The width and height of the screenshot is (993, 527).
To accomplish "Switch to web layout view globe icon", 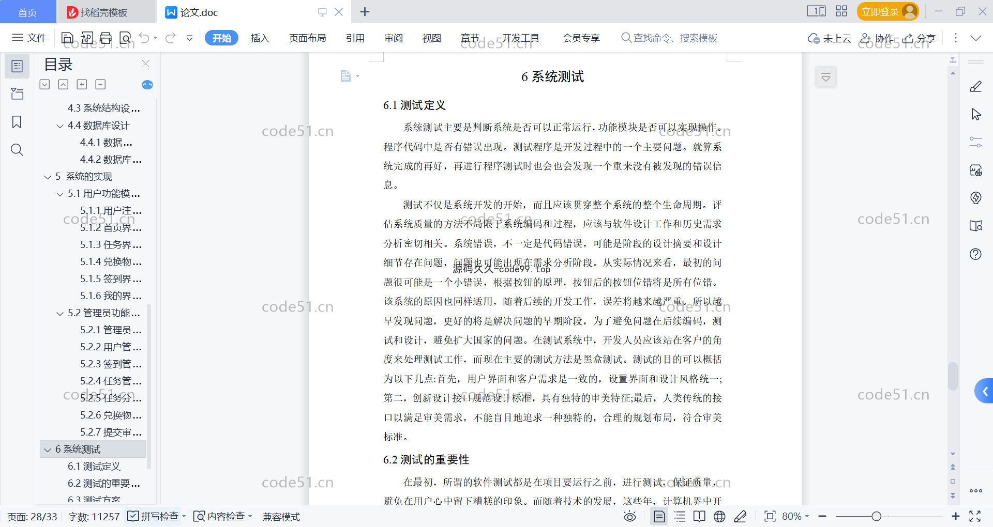I will (x=719, y=516).
